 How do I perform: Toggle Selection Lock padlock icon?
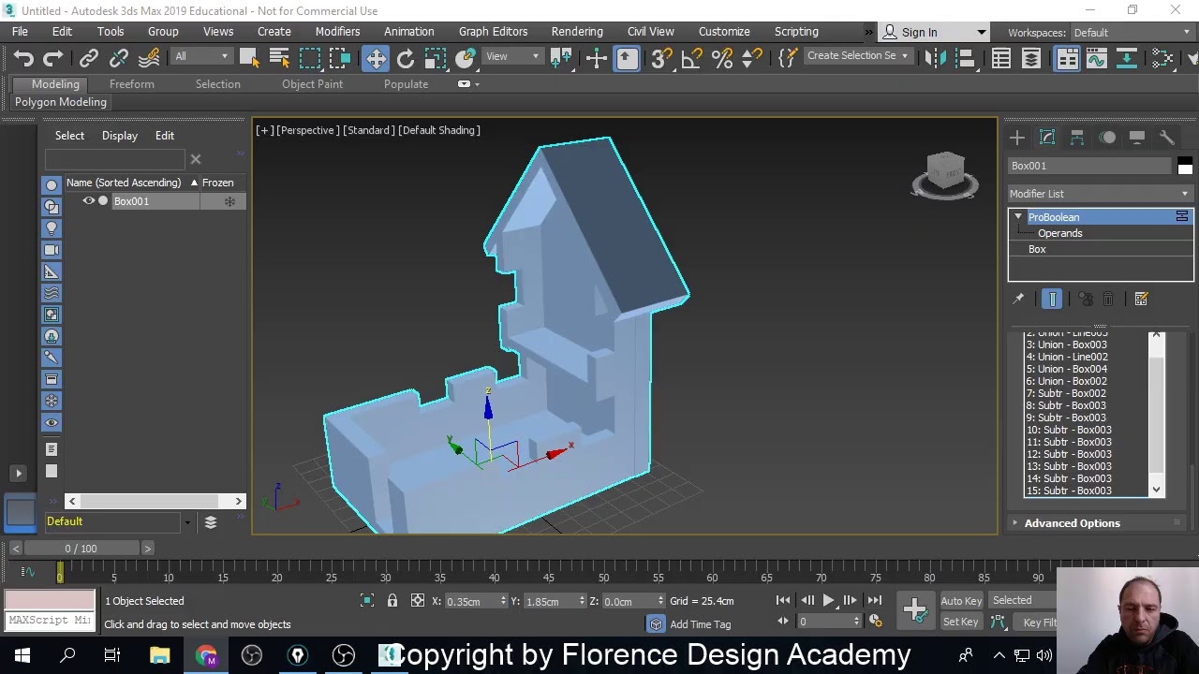click(x=392, y=601)
